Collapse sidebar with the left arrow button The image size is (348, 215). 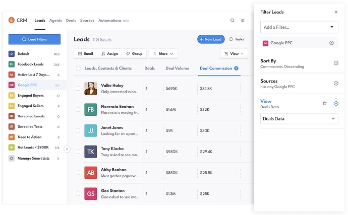67,149
